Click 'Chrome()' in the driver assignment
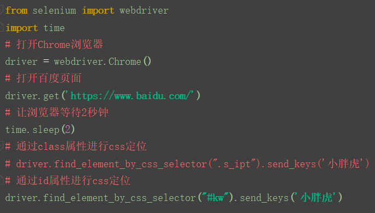This screenshot has height=213, width=375. click(x=130, y=62)
